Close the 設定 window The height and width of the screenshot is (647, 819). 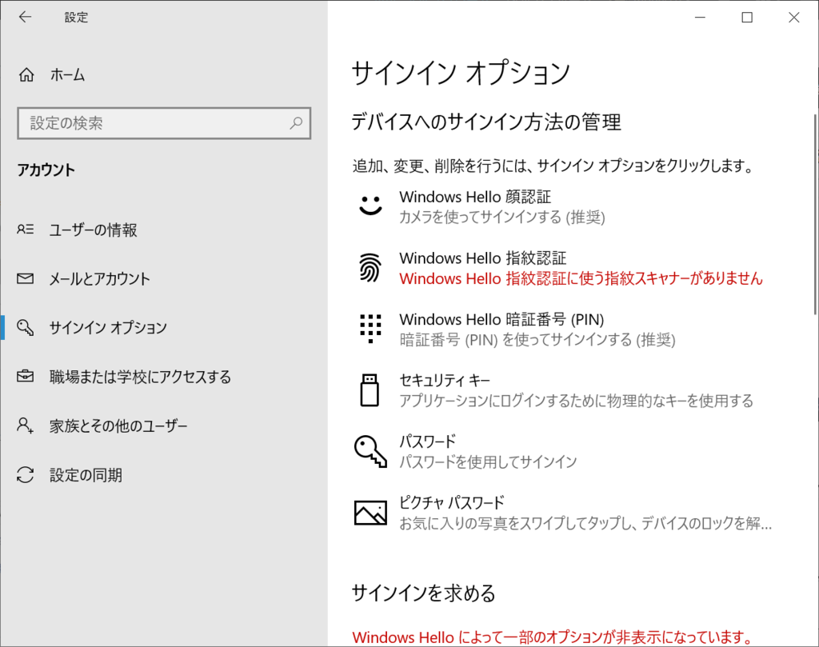(x=794, y=18)
